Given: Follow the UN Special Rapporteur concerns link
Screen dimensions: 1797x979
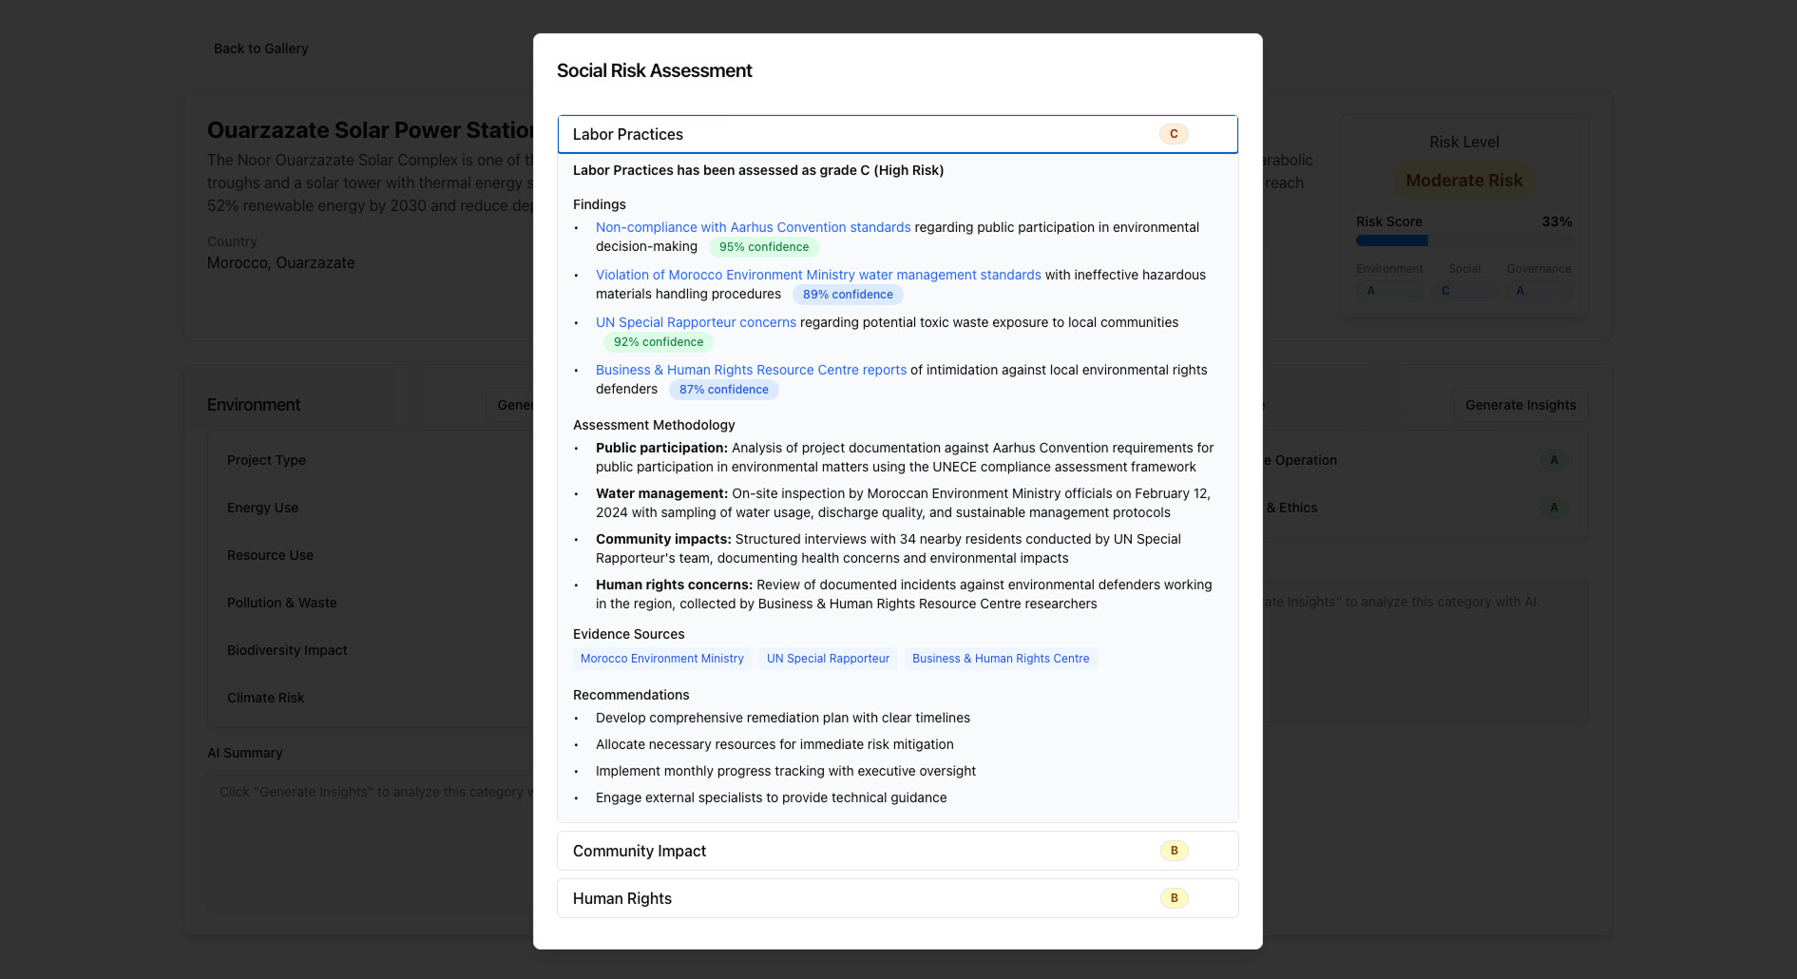Looking at the screenshot, I should (696, 322).
